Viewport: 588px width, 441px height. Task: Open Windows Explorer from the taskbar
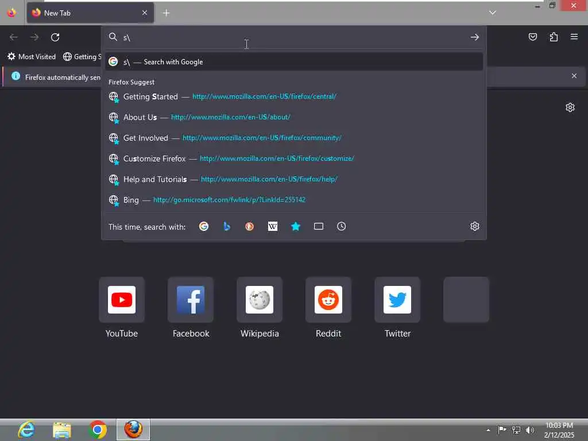(62, 430)
